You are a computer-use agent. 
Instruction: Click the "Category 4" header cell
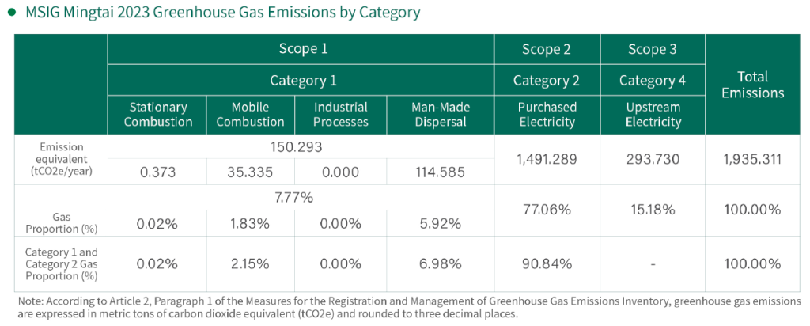(653, 80)
